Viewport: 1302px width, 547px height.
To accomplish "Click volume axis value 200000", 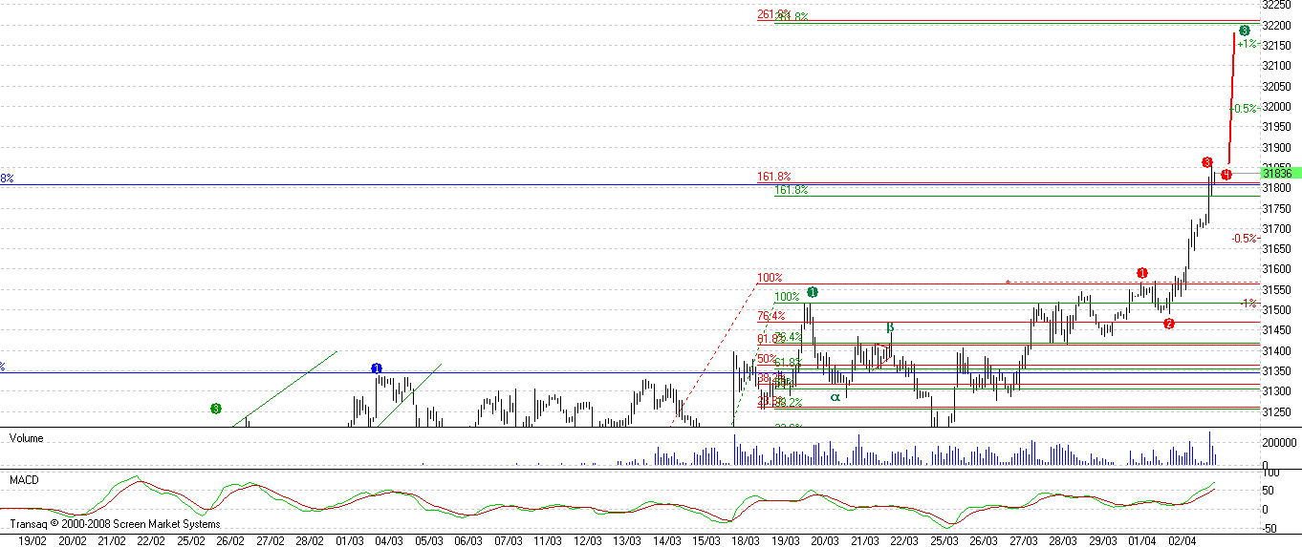I will (x=1281, y=445).
